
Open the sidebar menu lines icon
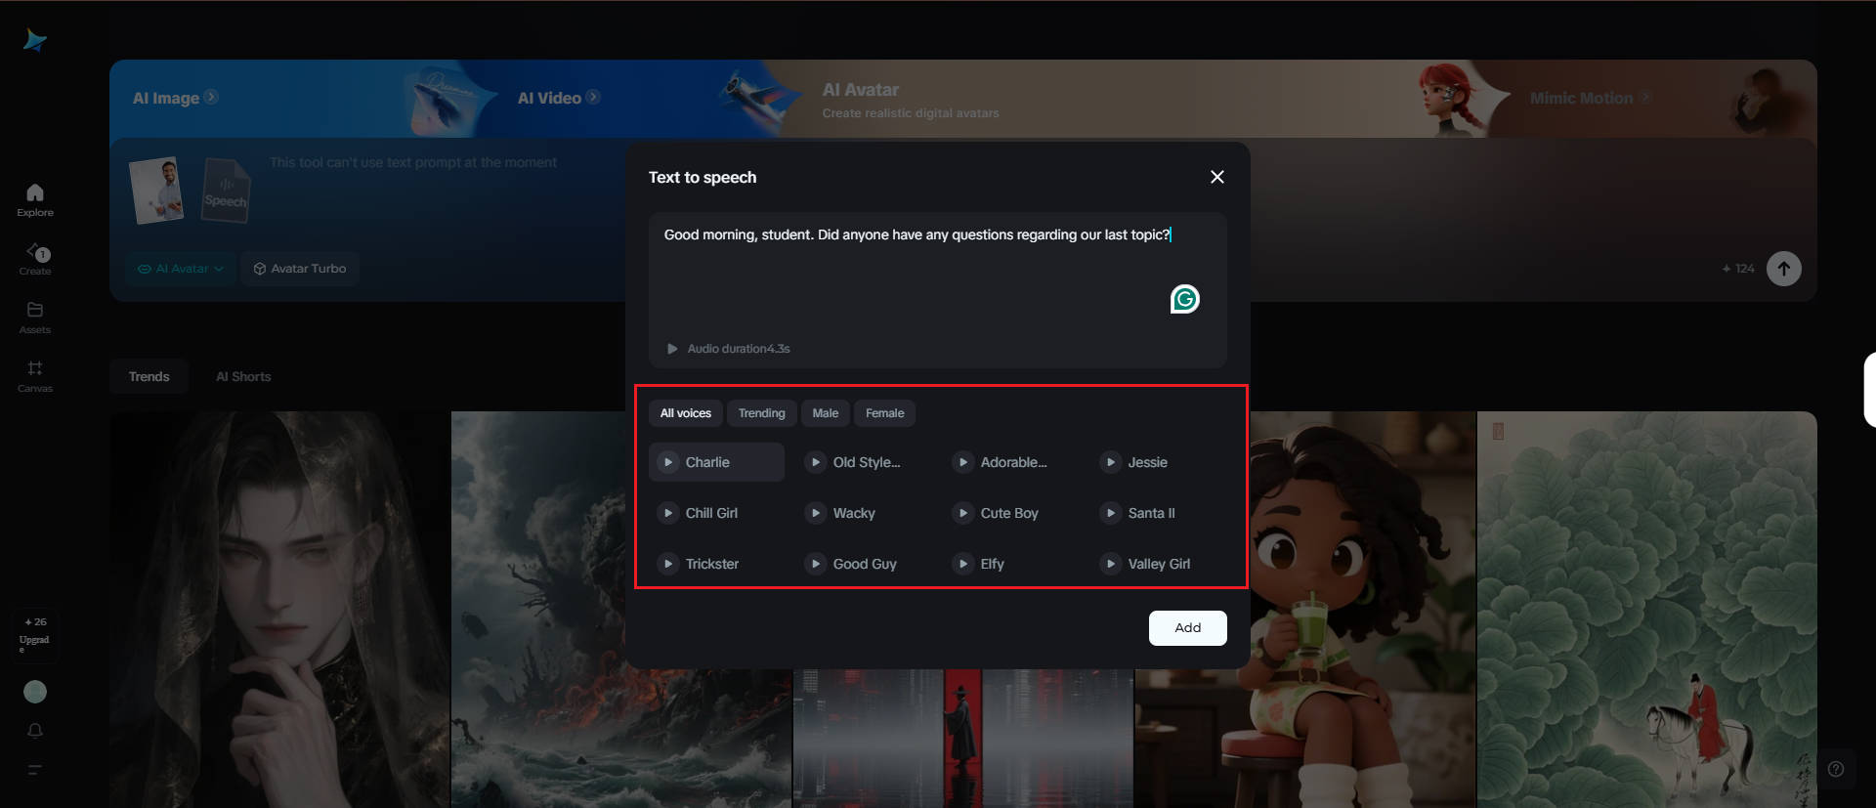tap(35, 770)
